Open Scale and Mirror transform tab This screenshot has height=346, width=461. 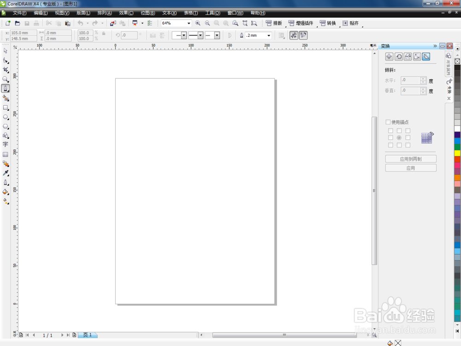[x=408, y=57]
